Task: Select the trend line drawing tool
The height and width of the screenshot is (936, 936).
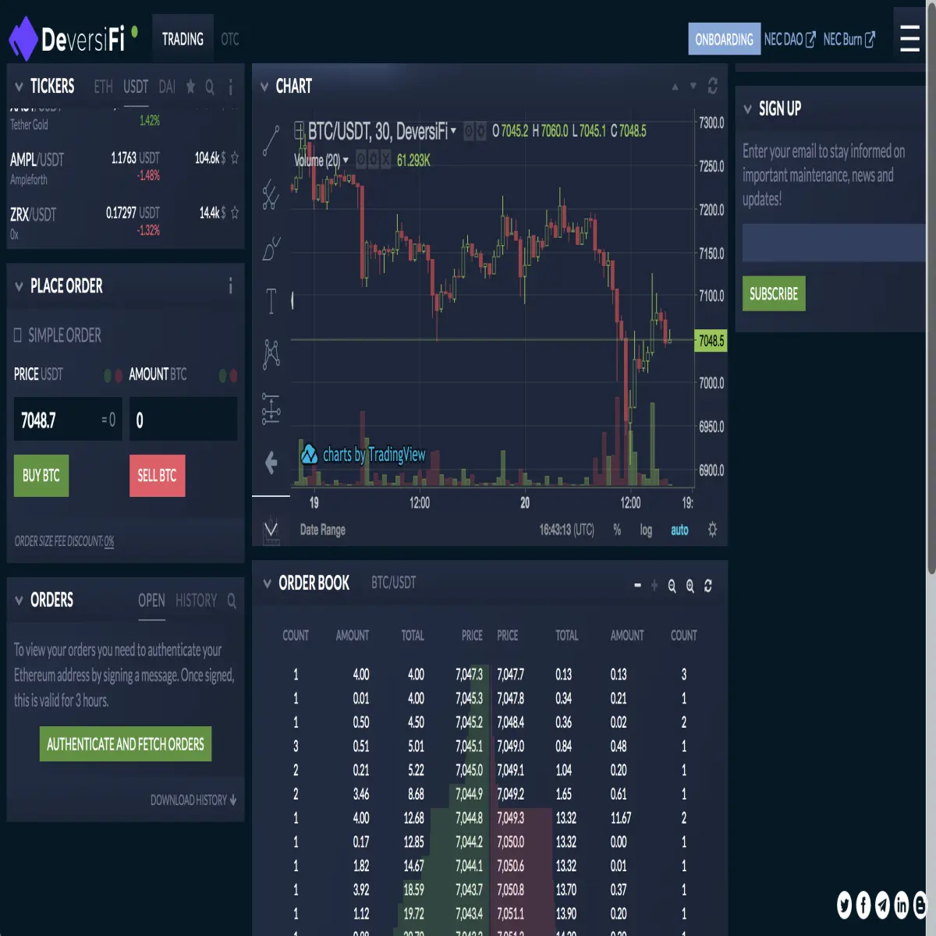Action: pyautogui.click(x=271, y=140)
